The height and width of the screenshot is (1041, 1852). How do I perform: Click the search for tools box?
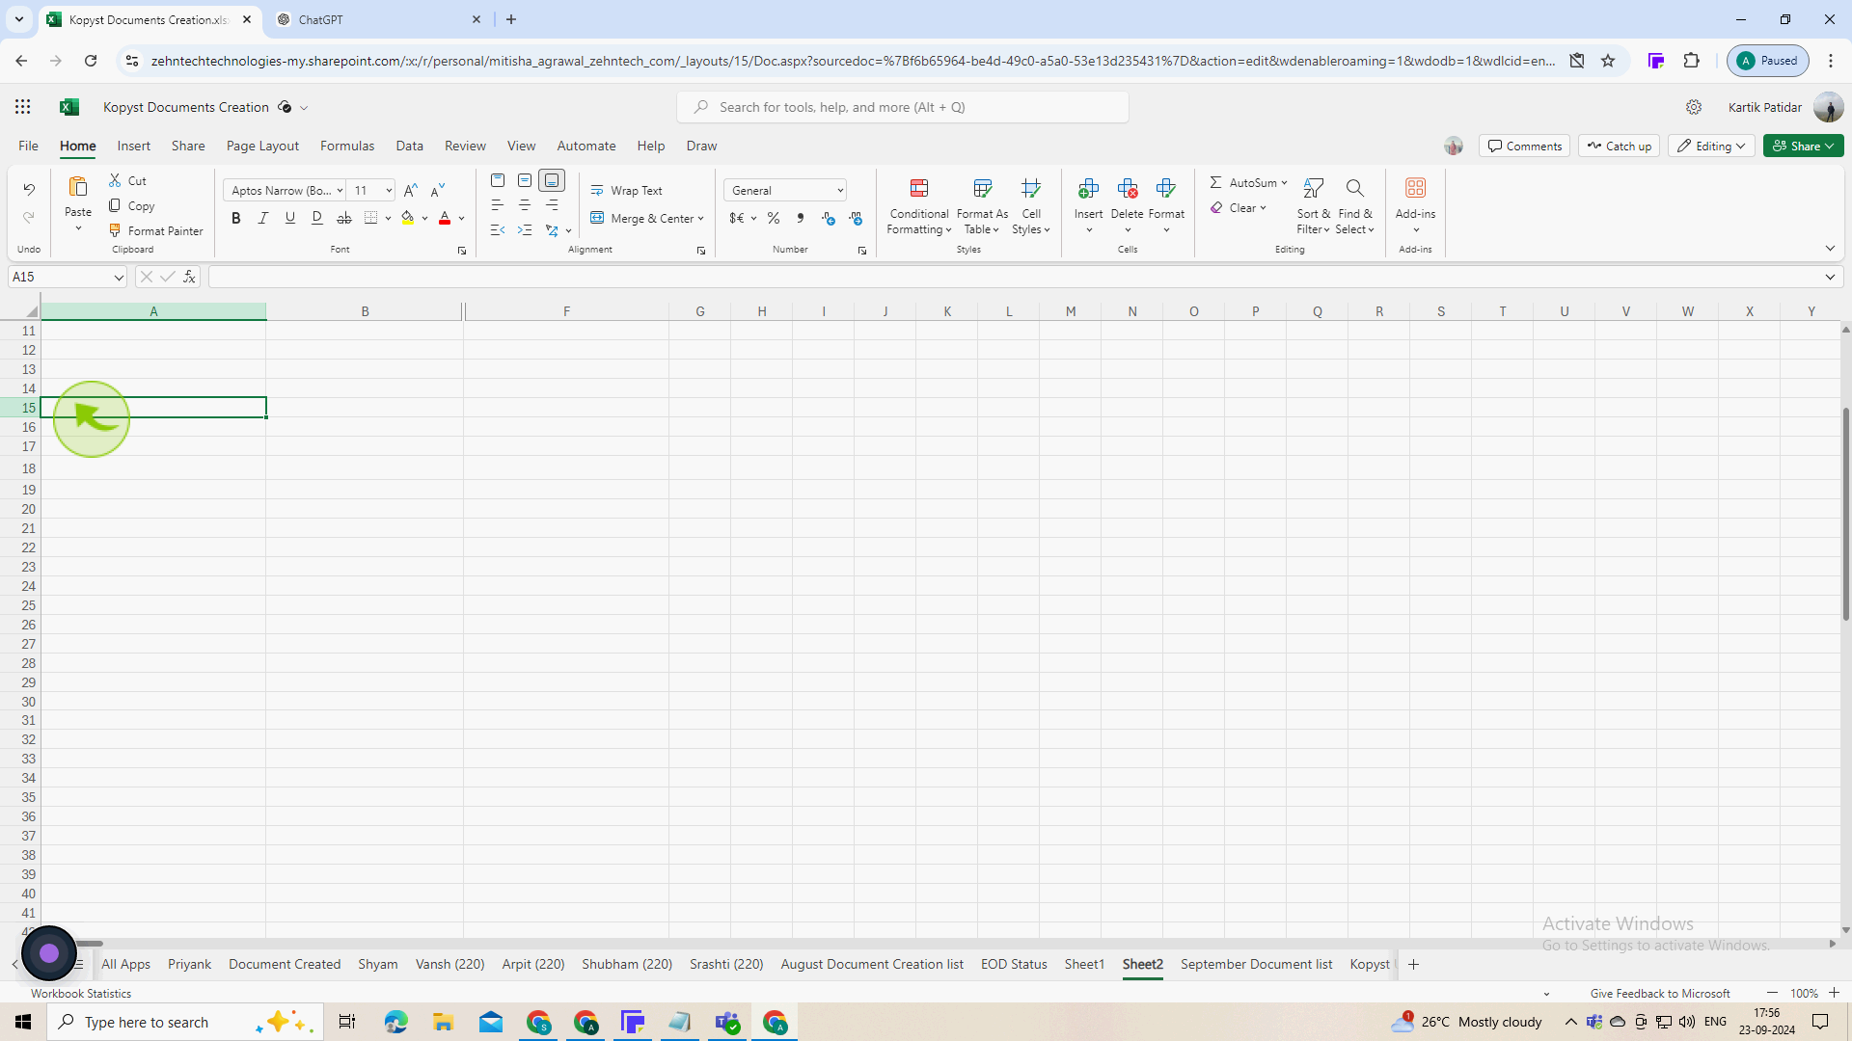903,107
